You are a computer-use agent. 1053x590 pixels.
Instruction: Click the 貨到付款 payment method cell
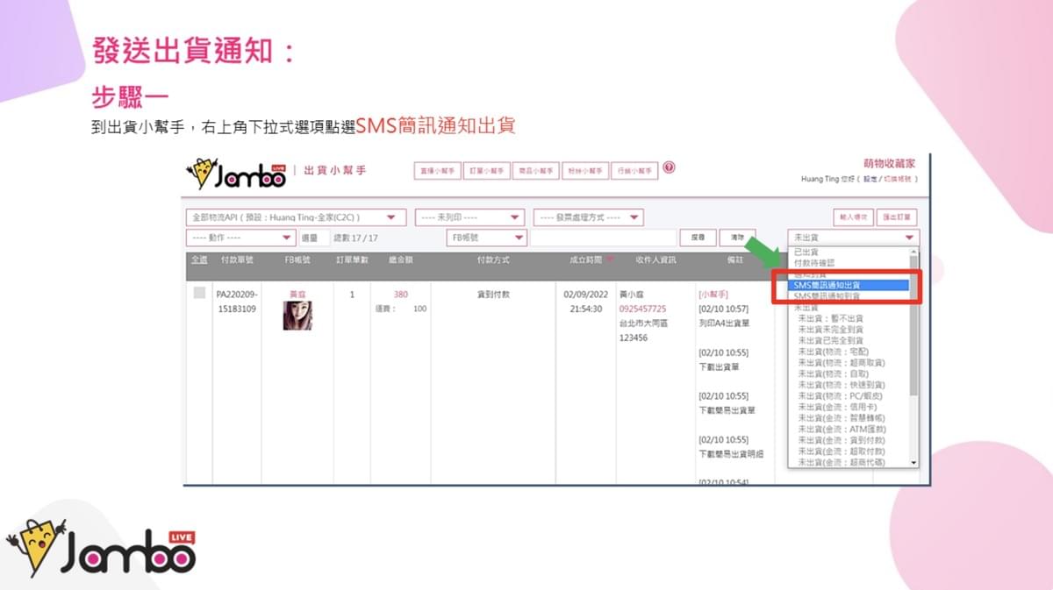point(492,295)
